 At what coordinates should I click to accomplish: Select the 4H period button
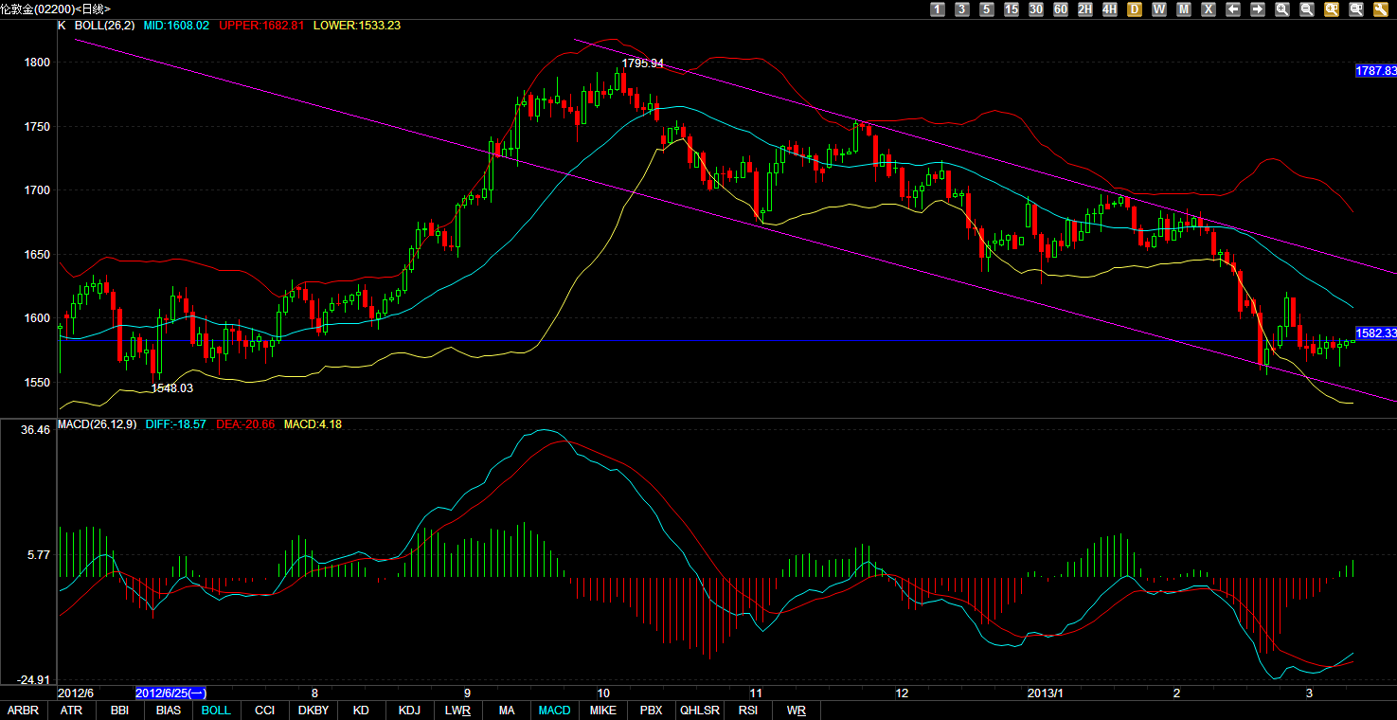[1110, 9]
